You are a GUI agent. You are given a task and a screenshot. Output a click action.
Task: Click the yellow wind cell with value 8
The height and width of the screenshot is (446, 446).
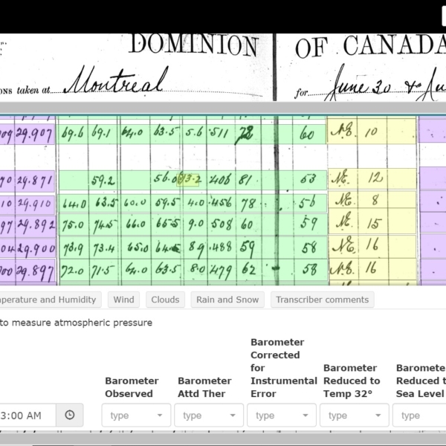pyautogui.click(x=375, y=200)
